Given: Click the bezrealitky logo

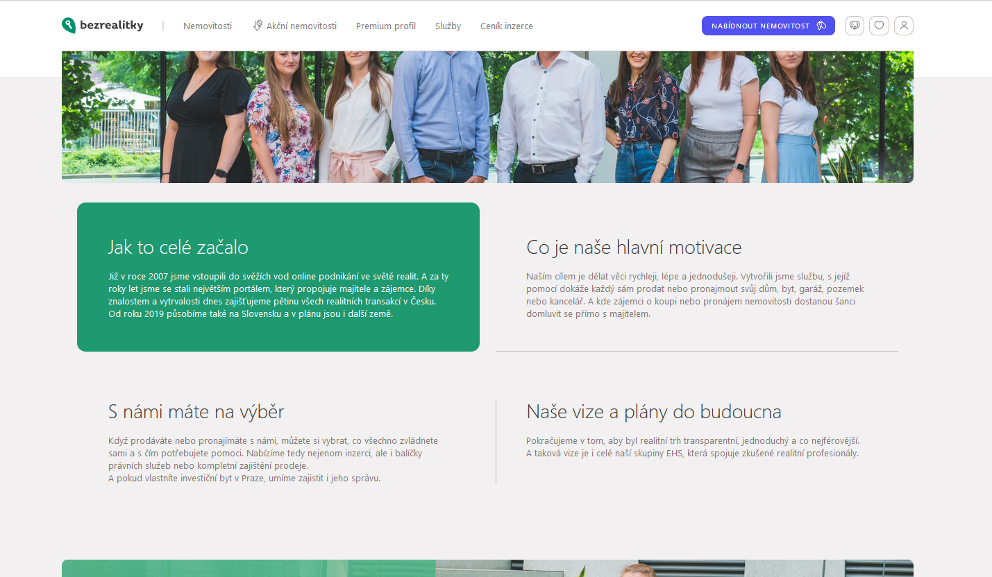Looking at the screenshot, I should 103,26.
